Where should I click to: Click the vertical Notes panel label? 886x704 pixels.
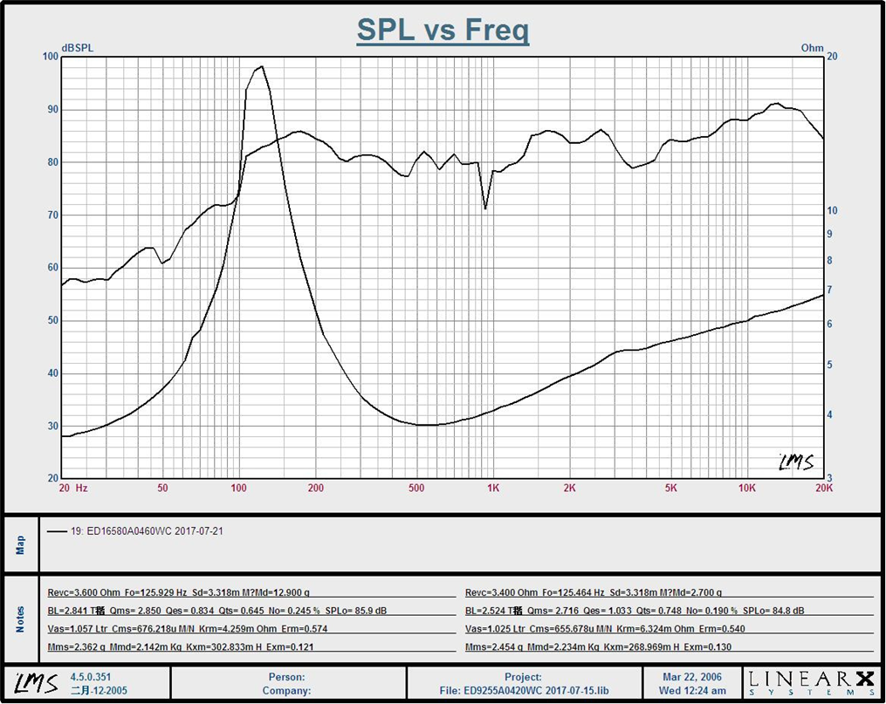tap(21, 619)
